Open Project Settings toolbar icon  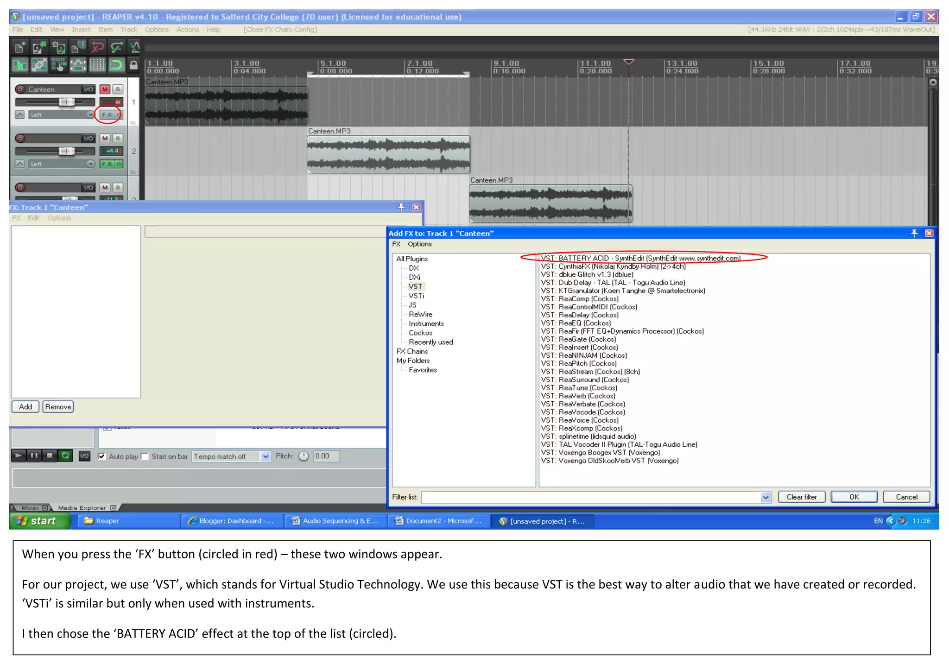(78, 47)
